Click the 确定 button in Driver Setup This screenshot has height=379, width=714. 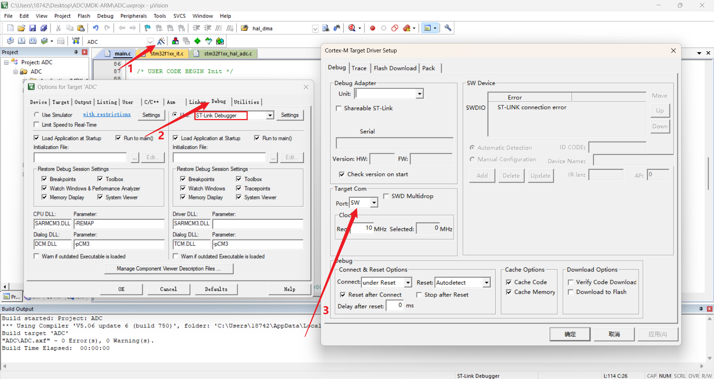pos(570,334)
